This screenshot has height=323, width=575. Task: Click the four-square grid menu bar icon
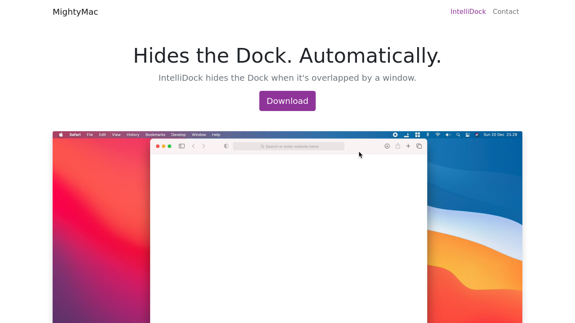pos(418,135)
